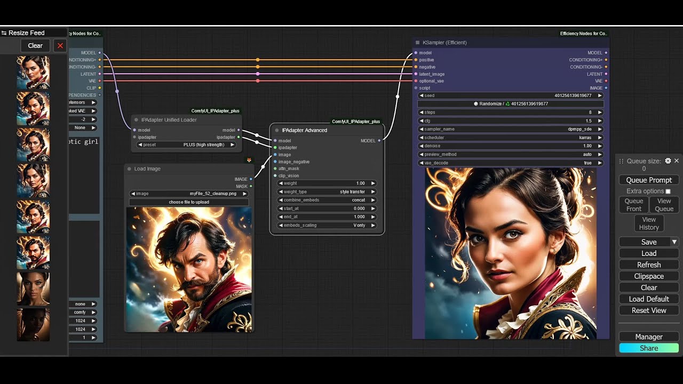This screenshot has height=384, width=683.
Task: Collapse the Load Image node via its dot
Action: [x=129, y=169]
